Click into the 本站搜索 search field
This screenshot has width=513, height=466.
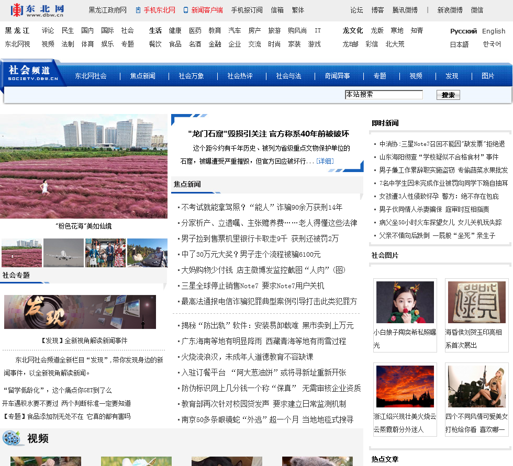tap(383, 95)
